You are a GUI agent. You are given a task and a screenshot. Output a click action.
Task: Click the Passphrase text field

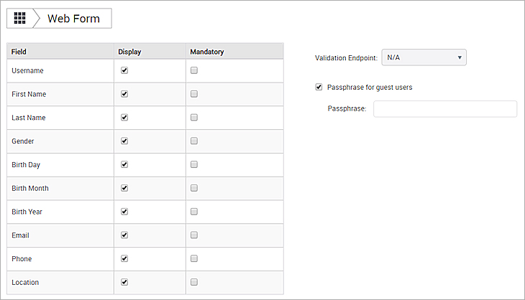pyautogui.click(x=445, y=109)
